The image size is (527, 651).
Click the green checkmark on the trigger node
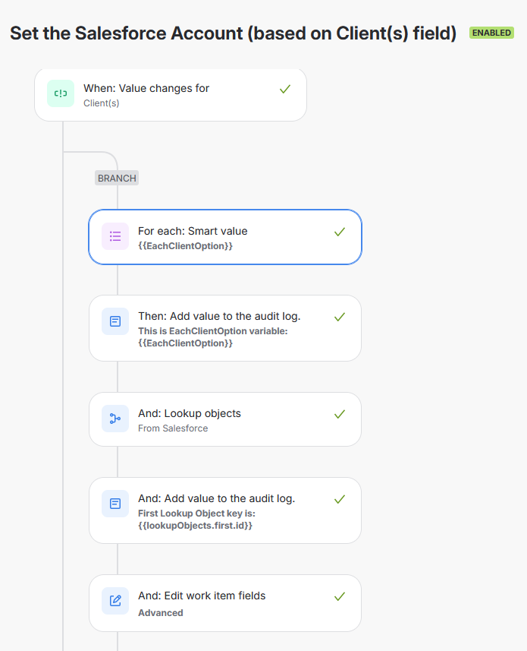pyautogui.click(x=285, y=88)
